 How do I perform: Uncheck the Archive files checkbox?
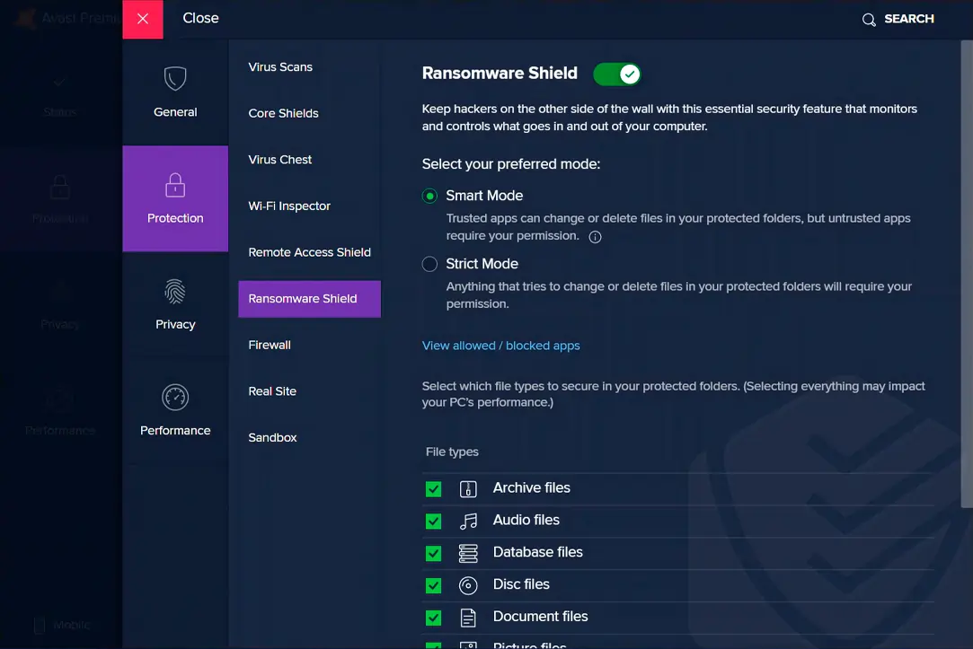[x=433, y=489]
